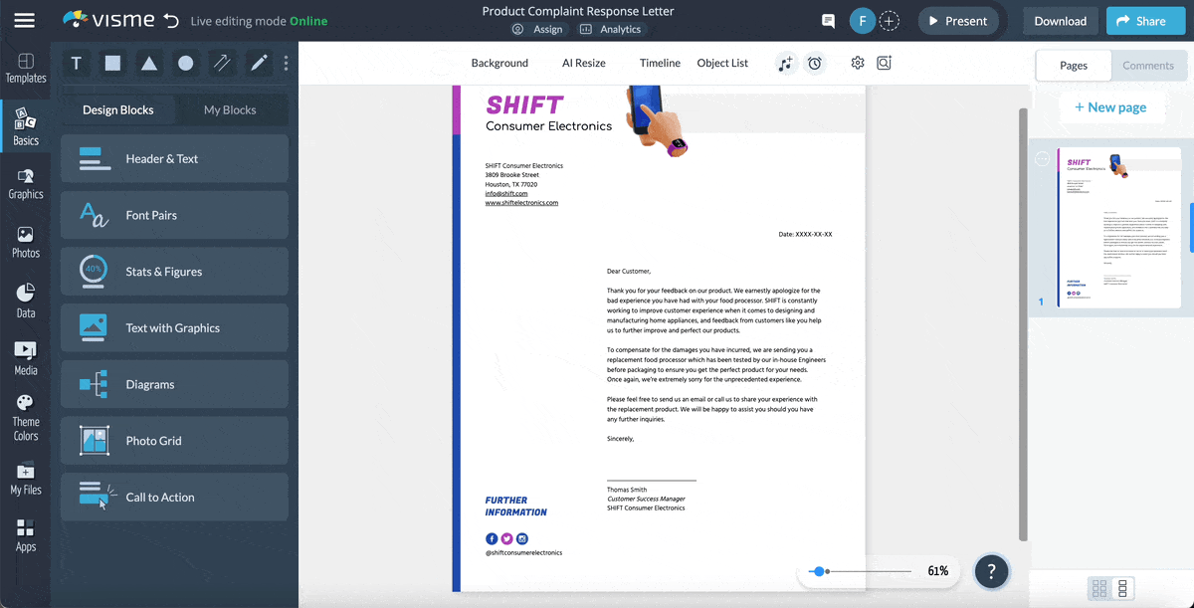This screenshot has height=608, width=1194.
Task: Open the hamburger menu top left
Action: click(x=25, y=20)
